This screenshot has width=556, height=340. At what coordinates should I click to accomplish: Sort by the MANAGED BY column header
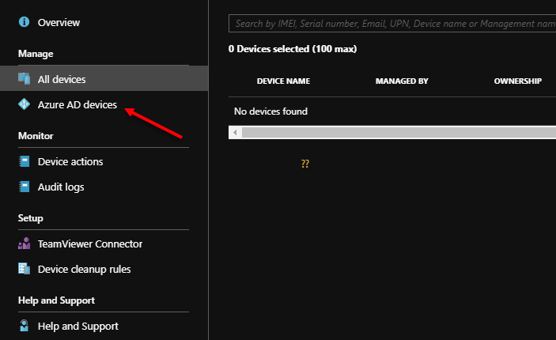coord(402,81)
